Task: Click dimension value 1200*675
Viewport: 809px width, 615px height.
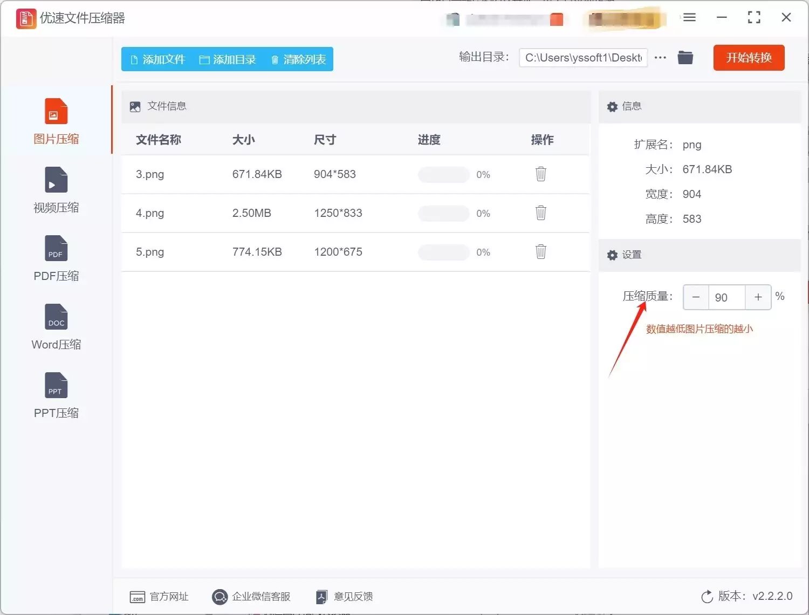Action: pyautogui.click(x=338, y=252)
